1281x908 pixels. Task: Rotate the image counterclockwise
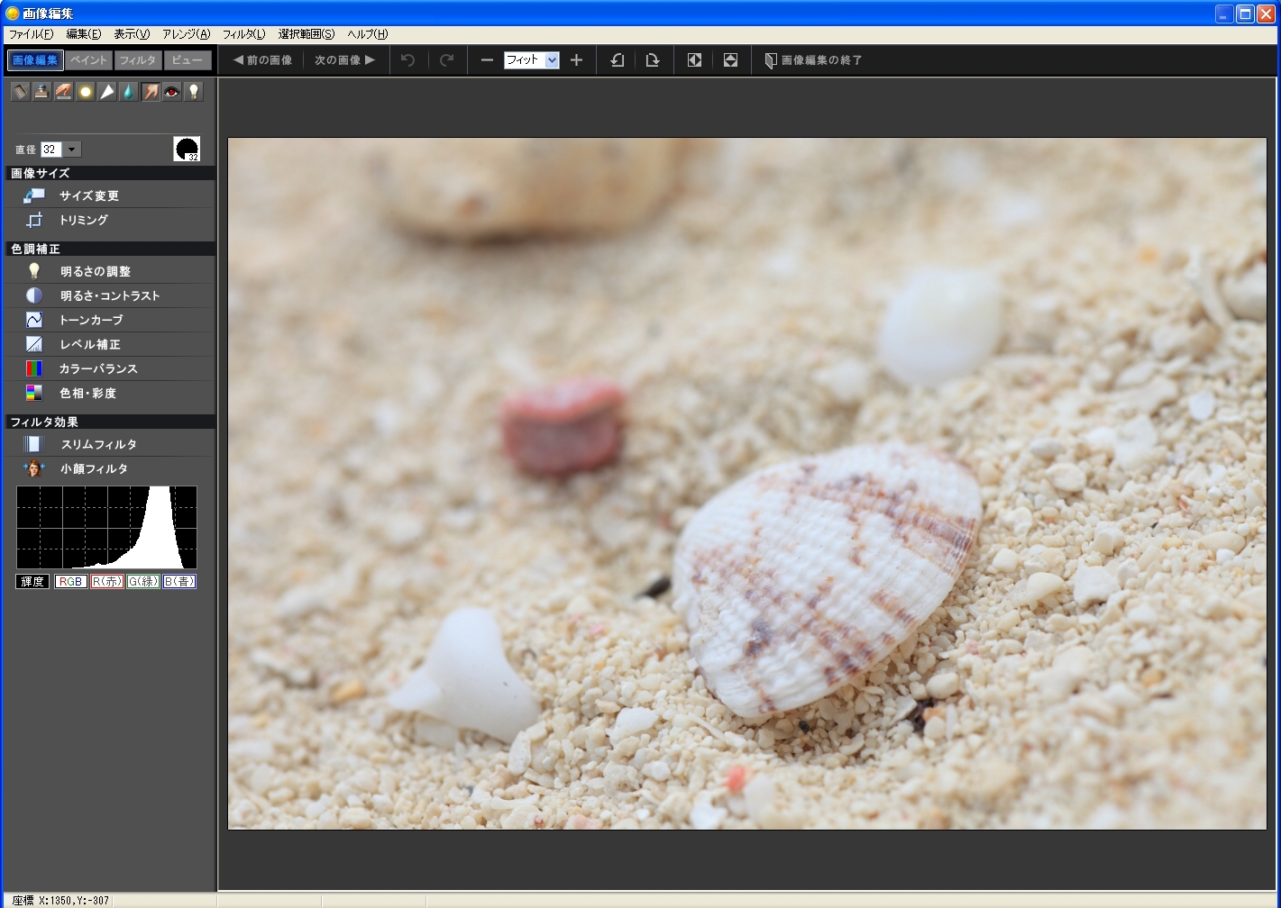618,60
